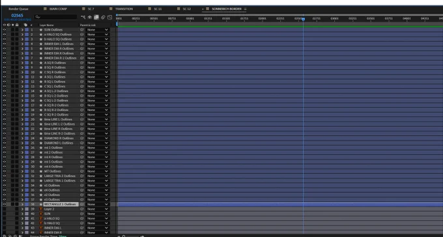Viewport: 443px width, 237px height.
Task: Switch to the Render Queue tab
Action: point(18,9)
